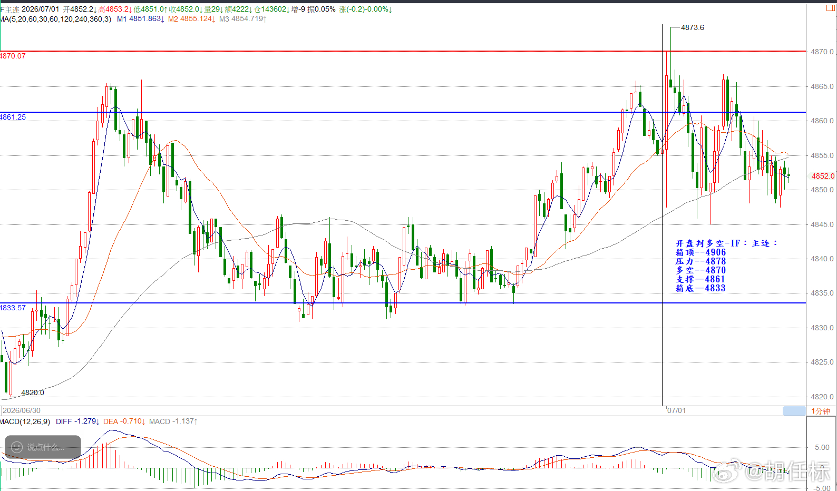Click the 4870.0 price axis label
The image size is (837, 491).
(822, 52)
